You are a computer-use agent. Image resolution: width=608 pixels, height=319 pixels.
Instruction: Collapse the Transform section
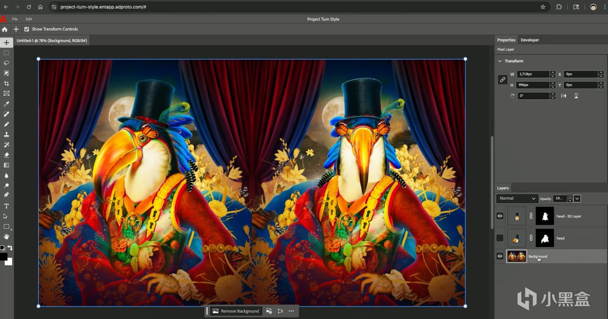tap(500, 61)
